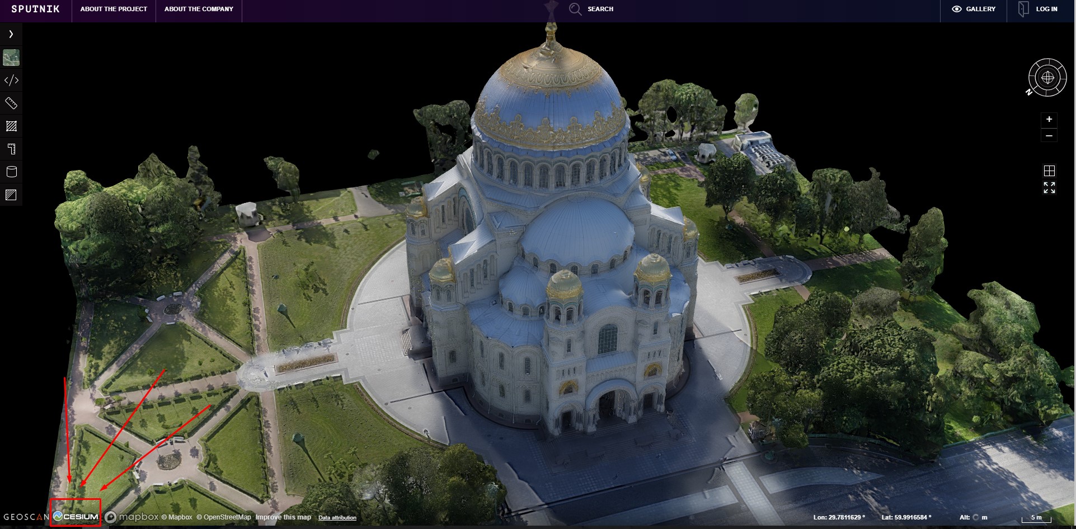Select the cylinder volume measurement tool

coord(11,172)
